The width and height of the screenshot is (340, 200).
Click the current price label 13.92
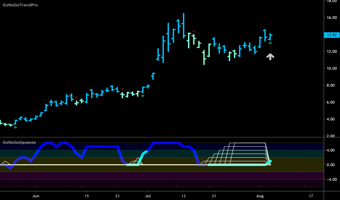pyautogui.click(x=332, y=35)
